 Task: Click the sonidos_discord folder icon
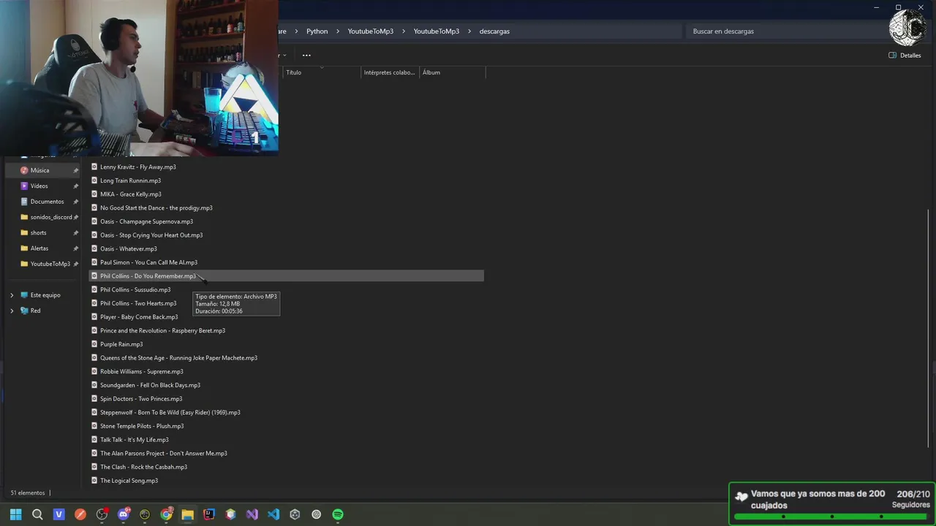(24, 217)
